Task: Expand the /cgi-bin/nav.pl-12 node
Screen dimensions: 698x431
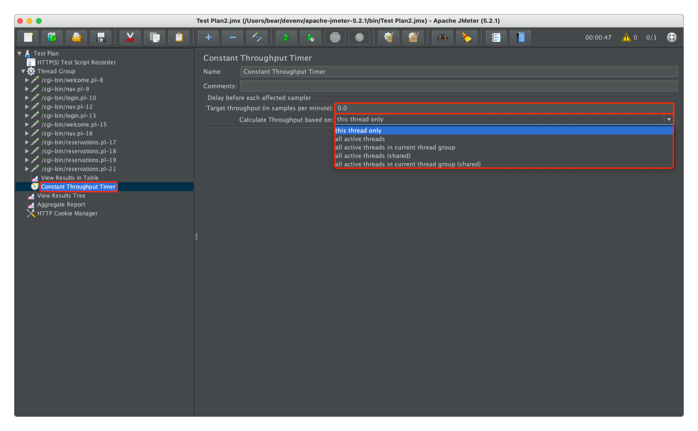Action: (27, 107)
